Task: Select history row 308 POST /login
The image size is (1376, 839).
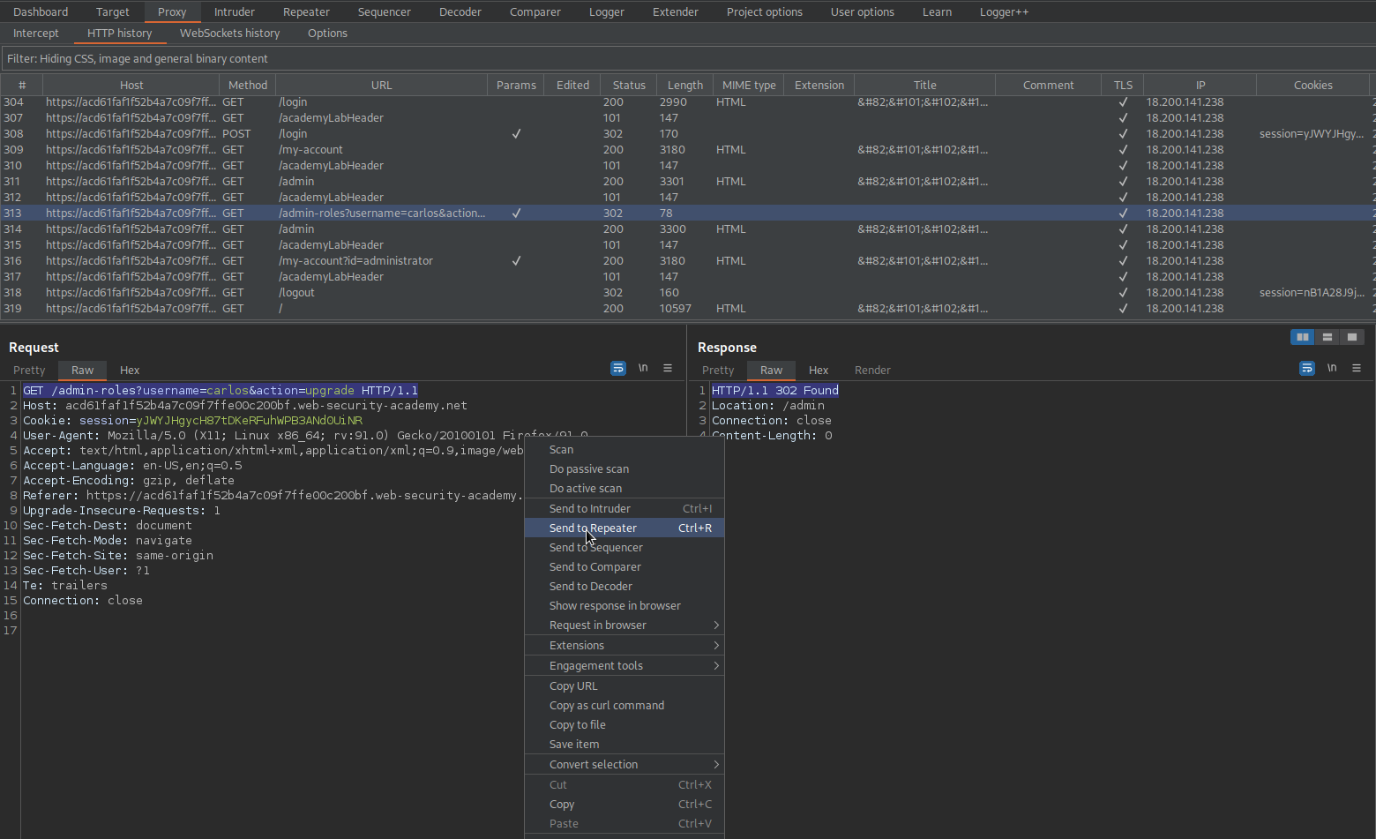Action: 688,133
